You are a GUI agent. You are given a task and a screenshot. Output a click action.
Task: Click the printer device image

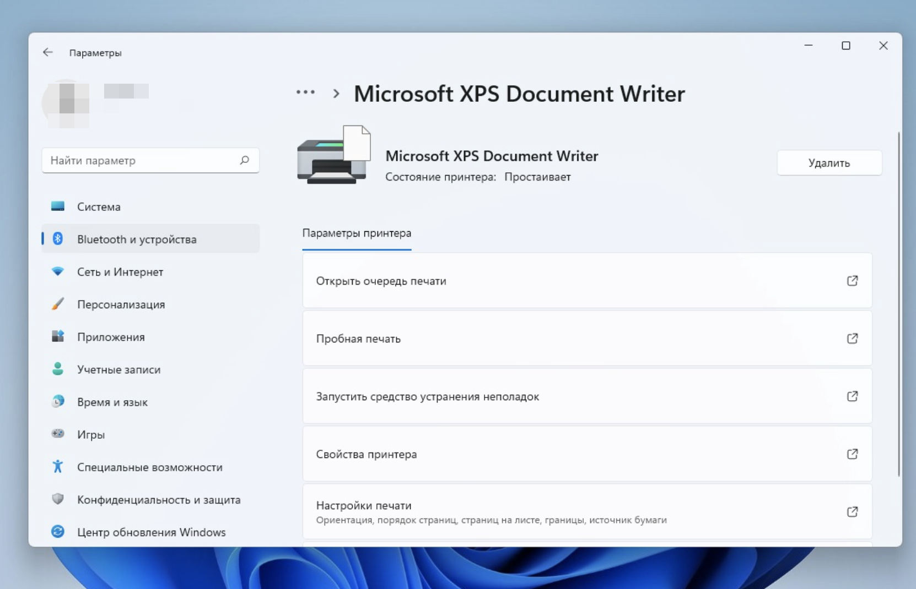[334, 155]
